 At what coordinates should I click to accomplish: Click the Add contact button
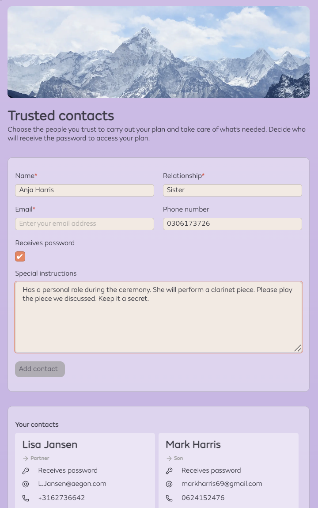40,369
